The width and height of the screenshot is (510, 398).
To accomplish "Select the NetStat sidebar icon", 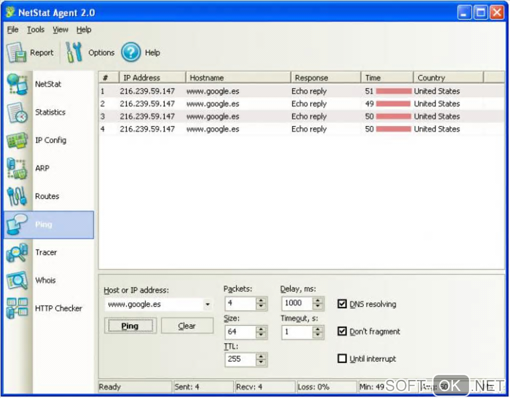I will (x=17, y=84).
